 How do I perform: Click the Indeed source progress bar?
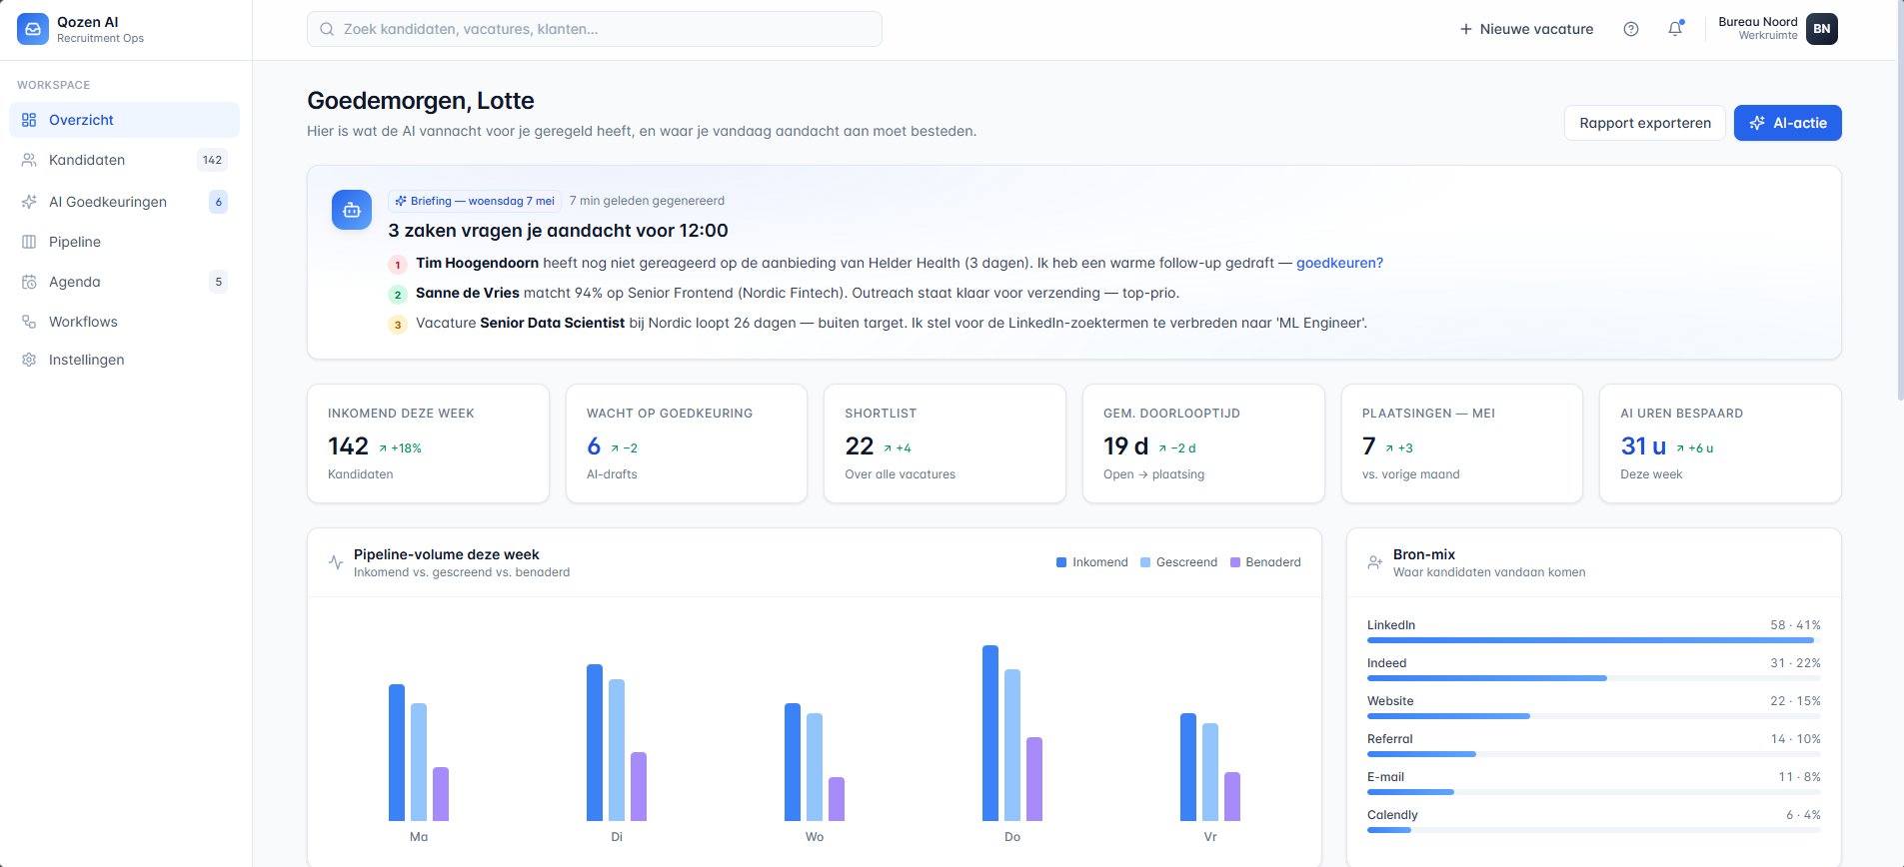coord(1594,678)
